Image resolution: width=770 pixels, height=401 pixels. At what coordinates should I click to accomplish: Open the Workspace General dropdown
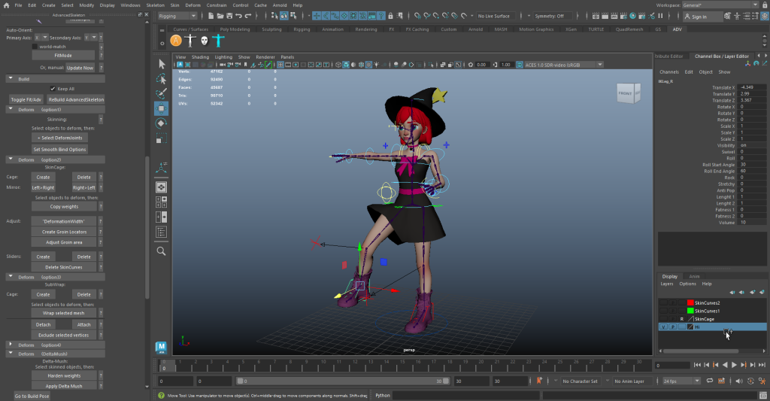(720, 5)
